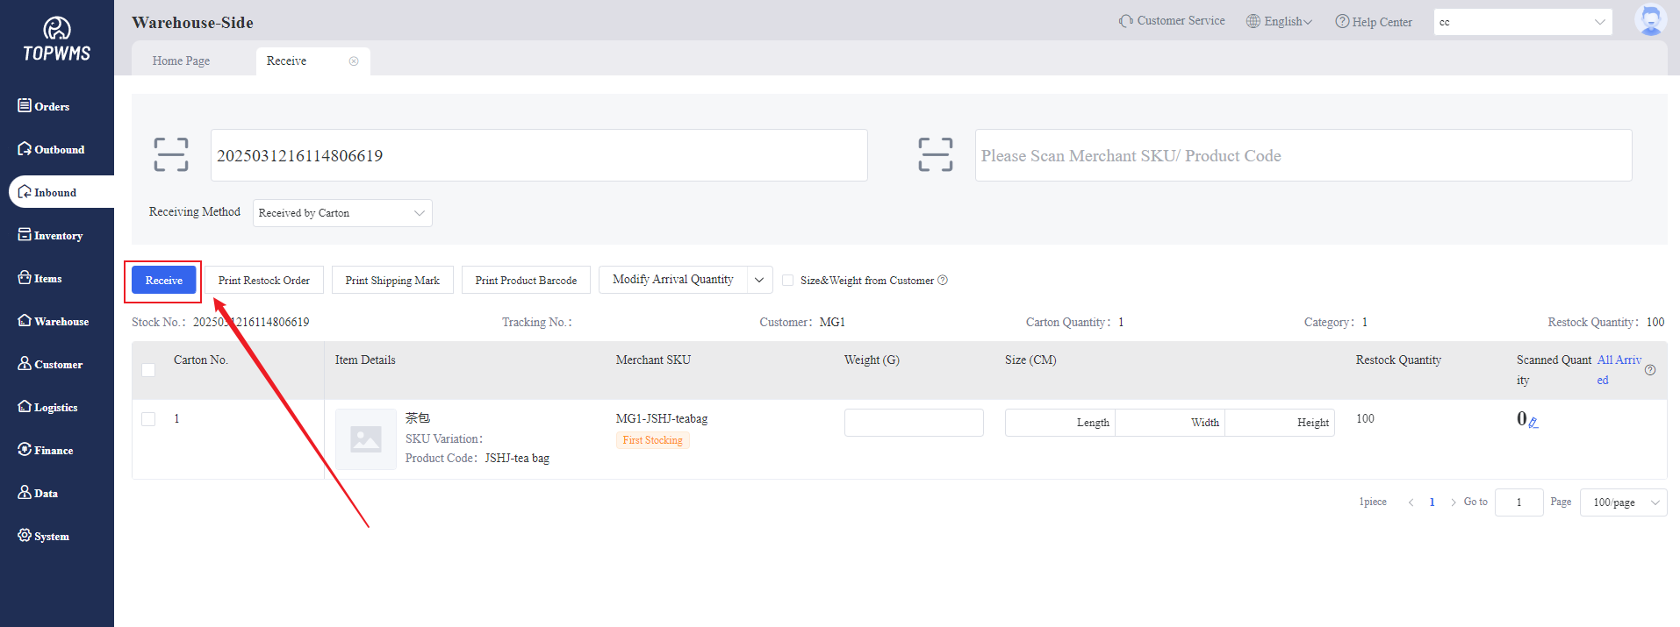Click Print Shipping Mark button
This screenshot has height=627, width=1680.
(392, 281)
